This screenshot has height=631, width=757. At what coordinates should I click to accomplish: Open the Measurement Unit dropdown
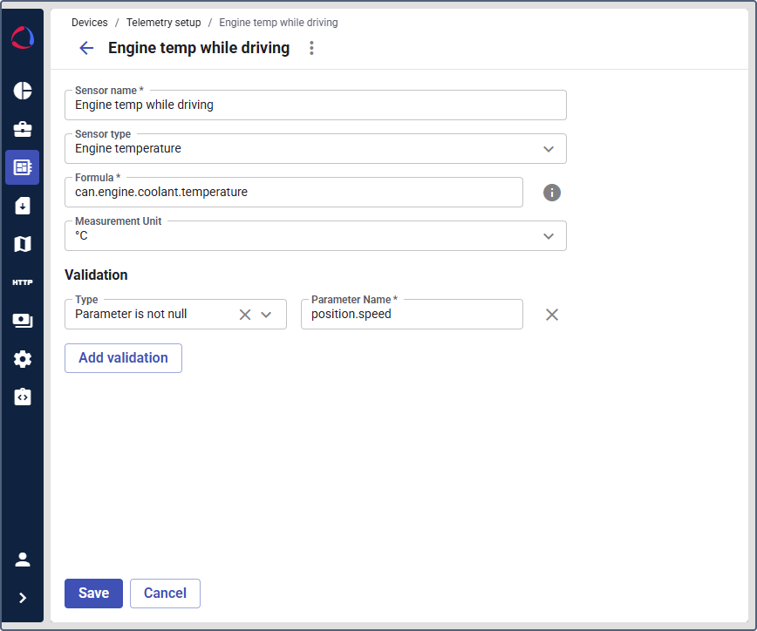[549, 236]
